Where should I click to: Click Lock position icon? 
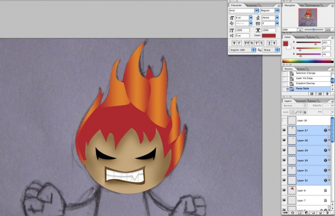click(x=300, y=112)
